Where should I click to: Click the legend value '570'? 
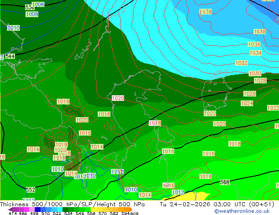(x=103, y=213)
